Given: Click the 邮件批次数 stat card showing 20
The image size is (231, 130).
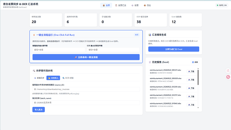Looking at the screenshot, I should coord(46,20).
